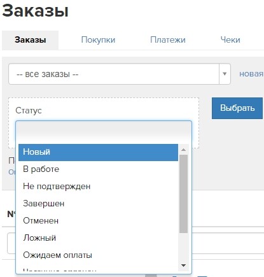
Task: Pick Отменен from status list
Action: pyautogui.click(x=98, y=221)
